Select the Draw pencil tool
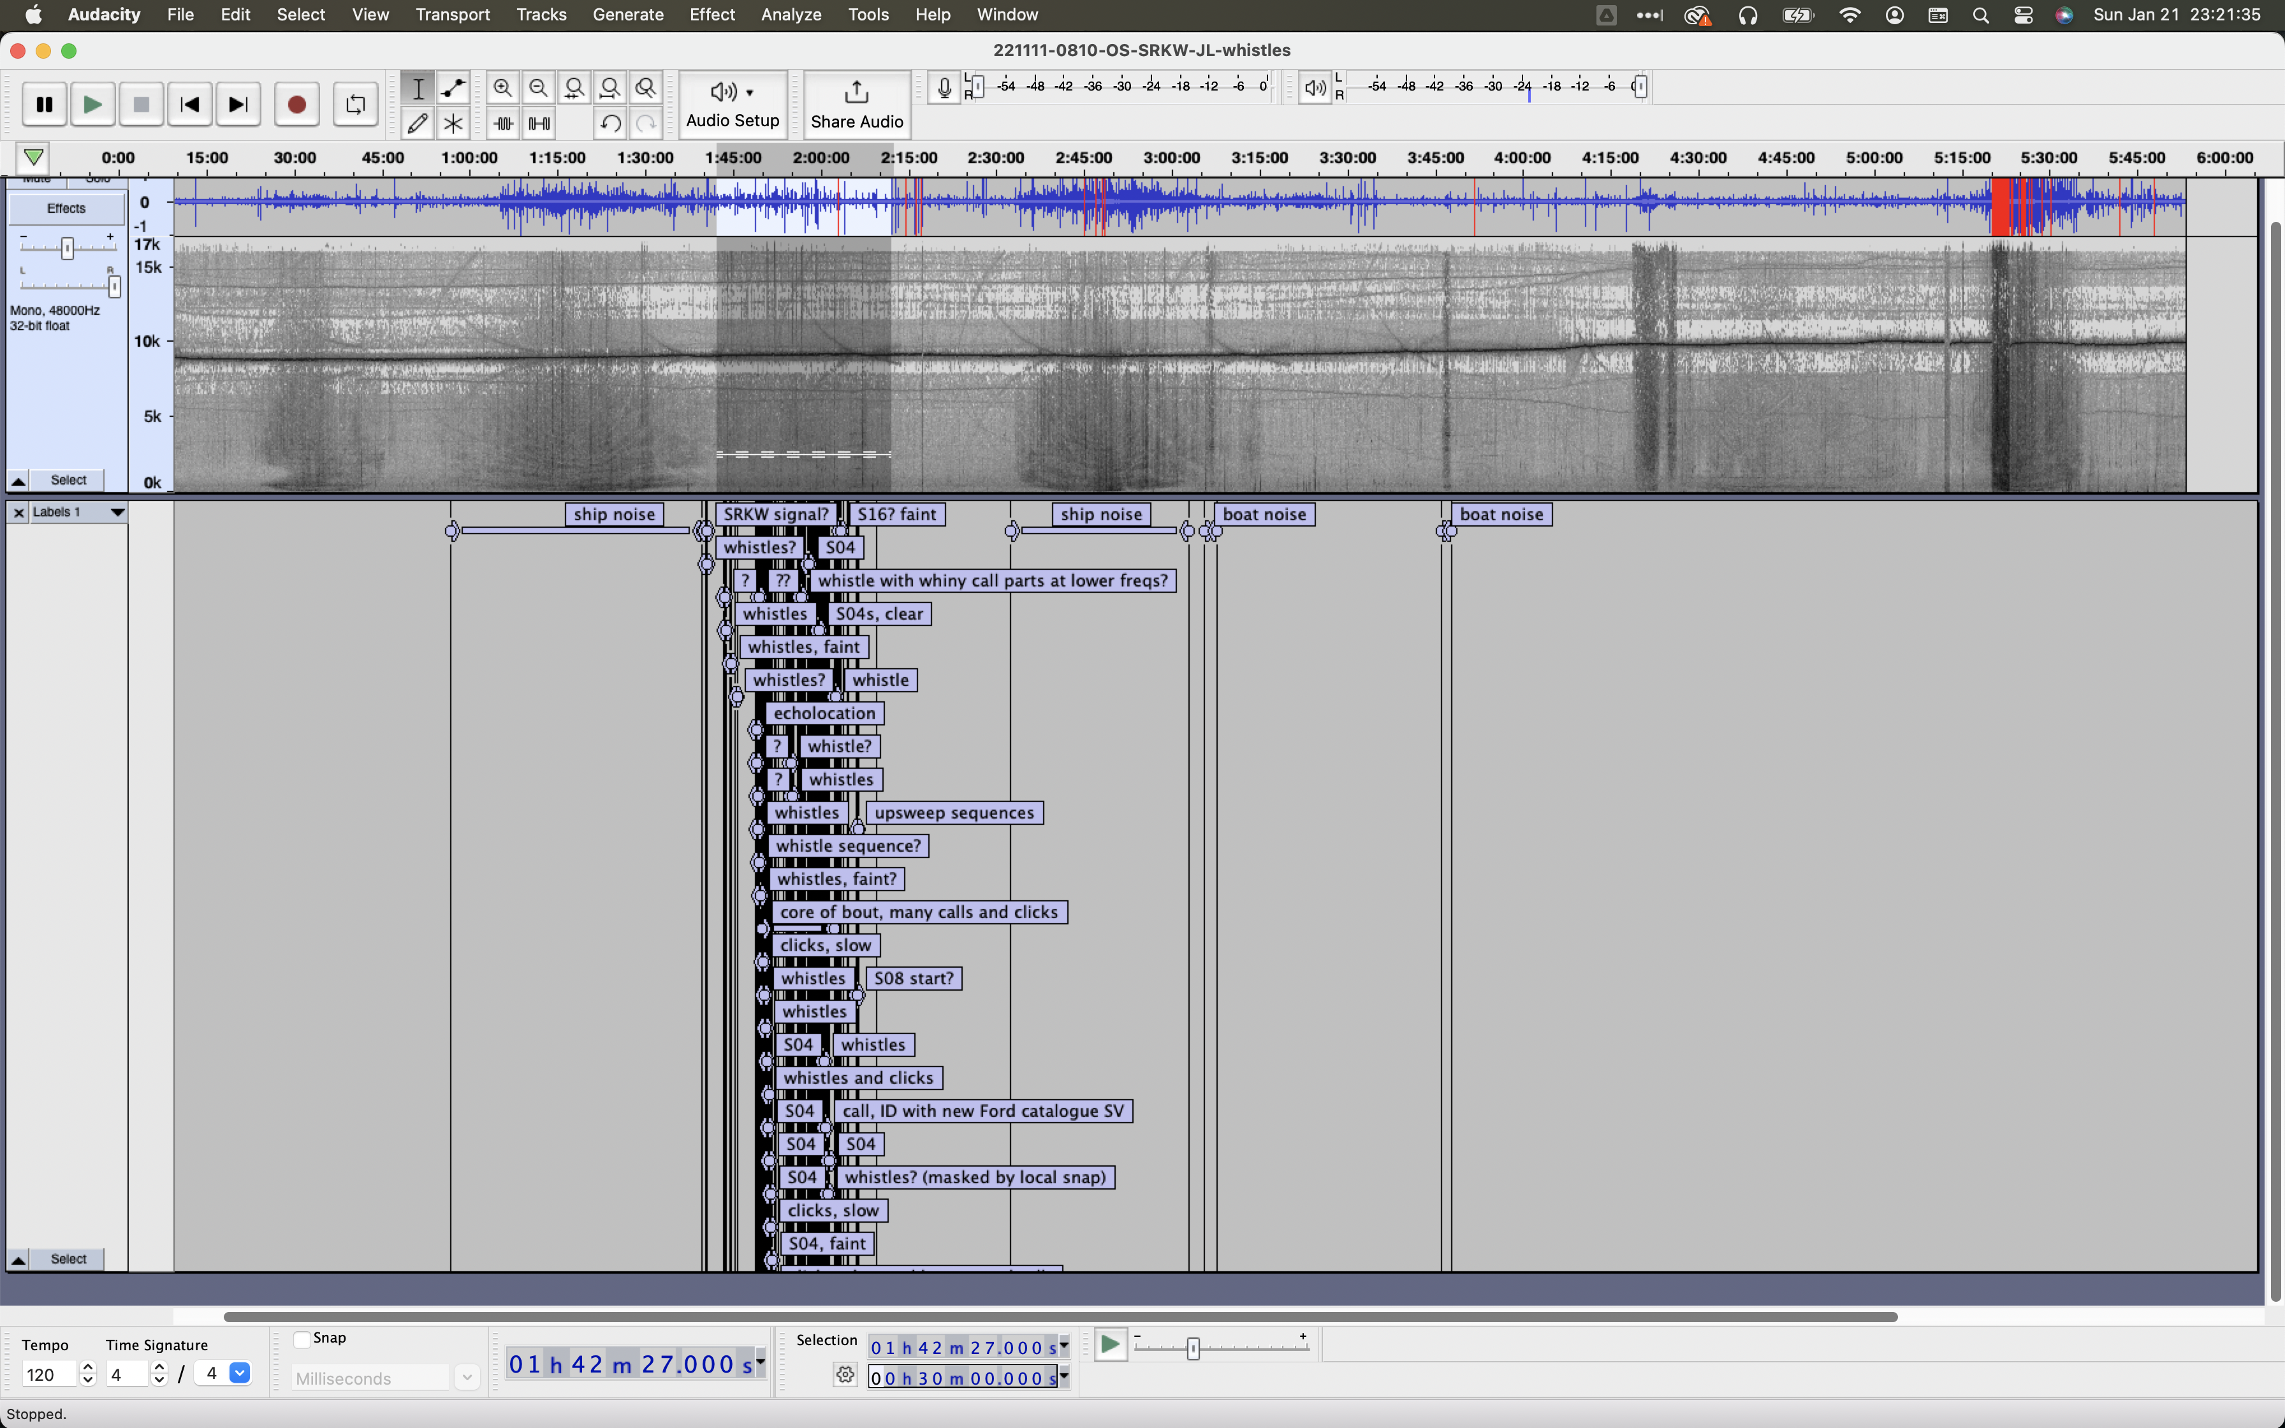Viewport: 2285px width, 1428px height. tap(418, 124)
